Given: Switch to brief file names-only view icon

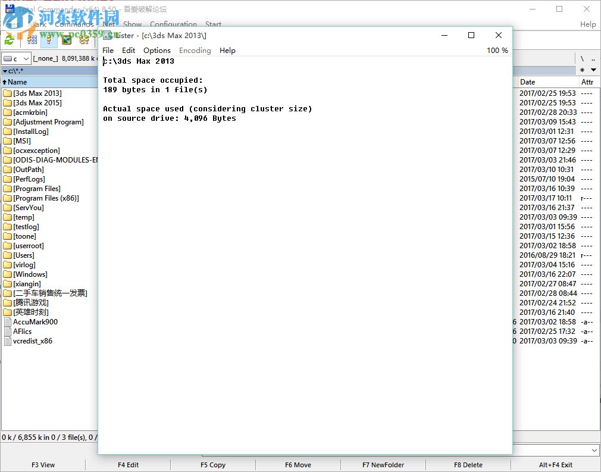Looking at the screenshot, I should point(32,39).
